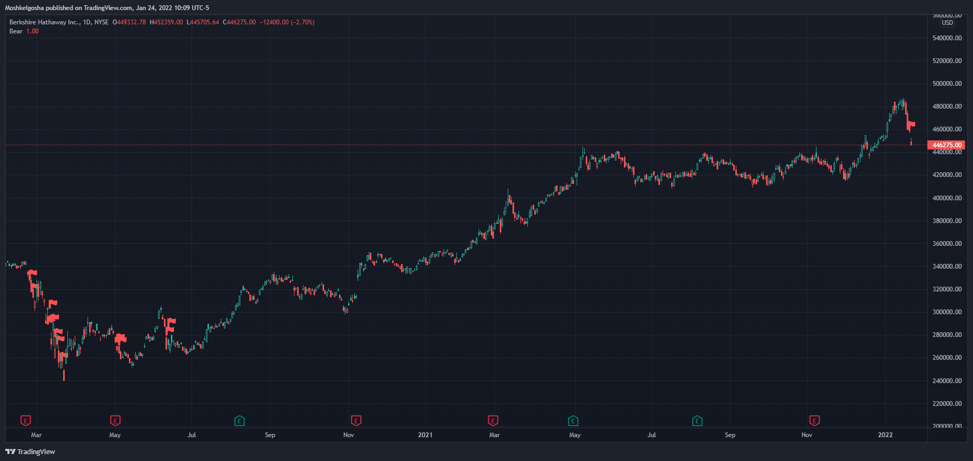This screenshot has width=973, height=461.
Task: Click the 320000.00 price axis label
Action: pyautogui.click(x=947, y=289)
